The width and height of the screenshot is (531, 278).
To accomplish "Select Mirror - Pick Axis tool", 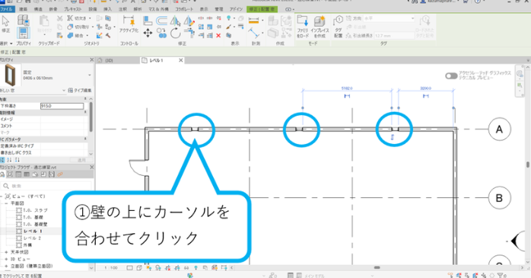I will (x=175, y=21).
